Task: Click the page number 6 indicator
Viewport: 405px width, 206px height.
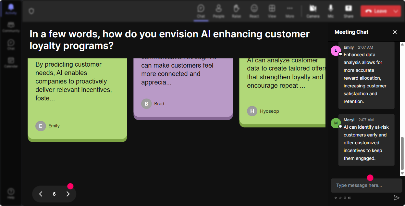Action: [x=54, y=194]
